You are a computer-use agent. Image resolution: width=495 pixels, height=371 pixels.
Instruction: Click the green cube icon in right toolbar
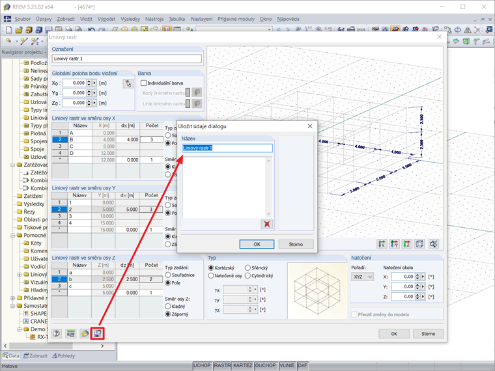pos(466,41)
